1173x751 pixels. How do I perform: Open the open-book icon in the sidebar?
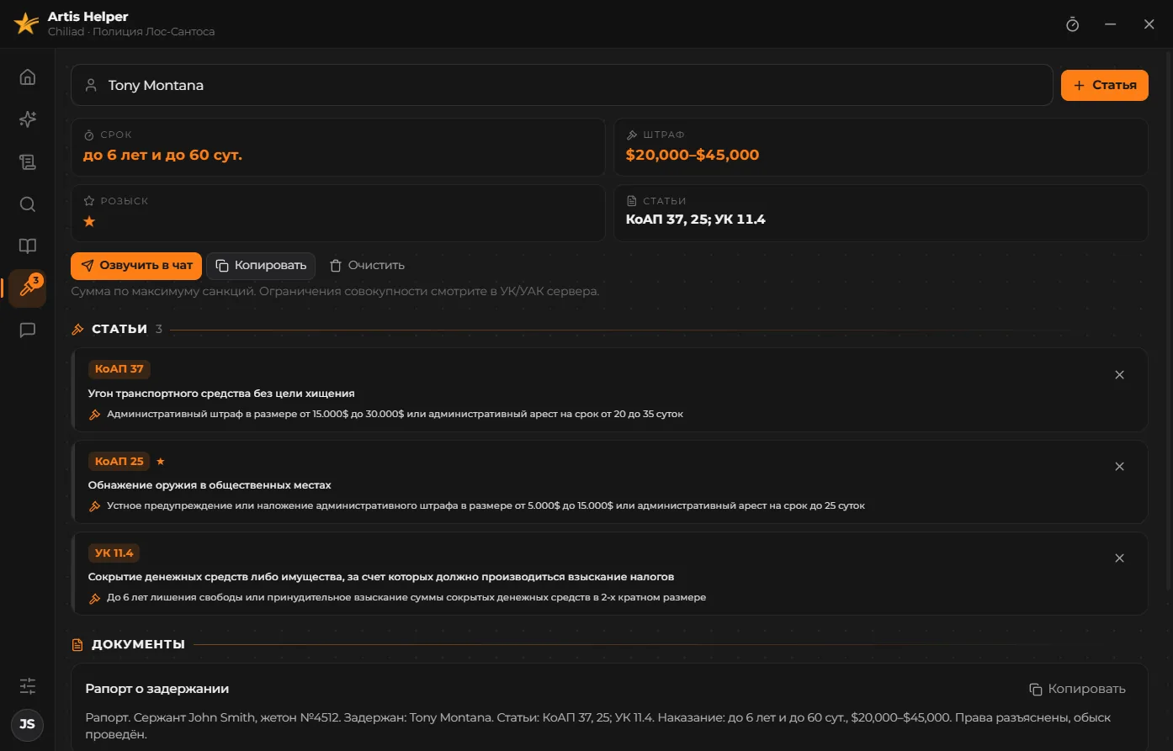pyautogui.click(x=28, y=246)
